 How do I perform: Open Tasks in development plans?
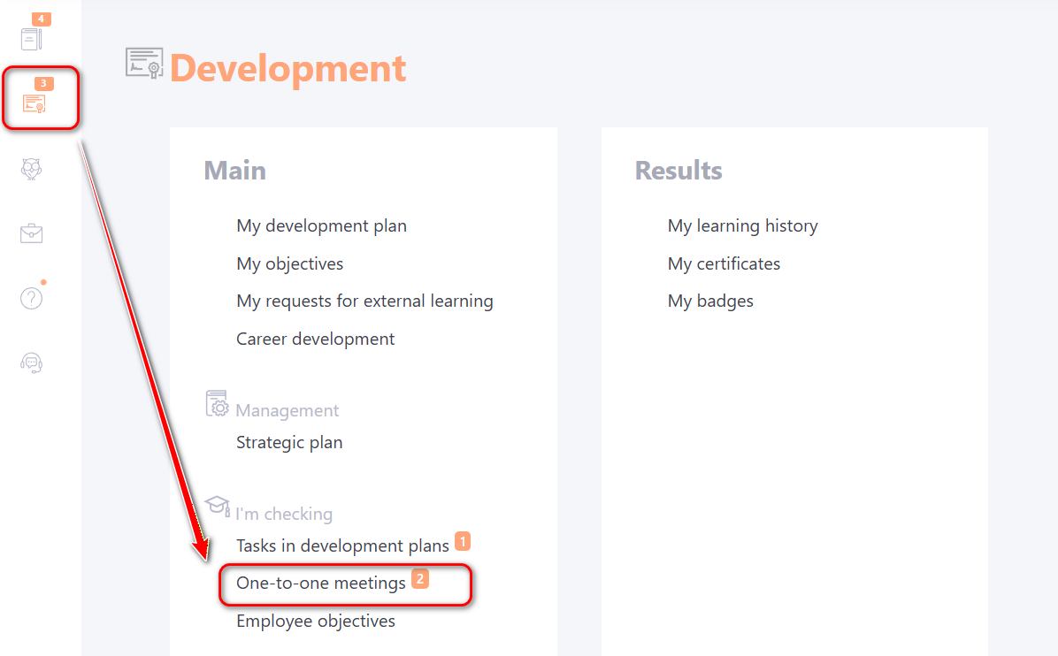click(x=342, y=545)
